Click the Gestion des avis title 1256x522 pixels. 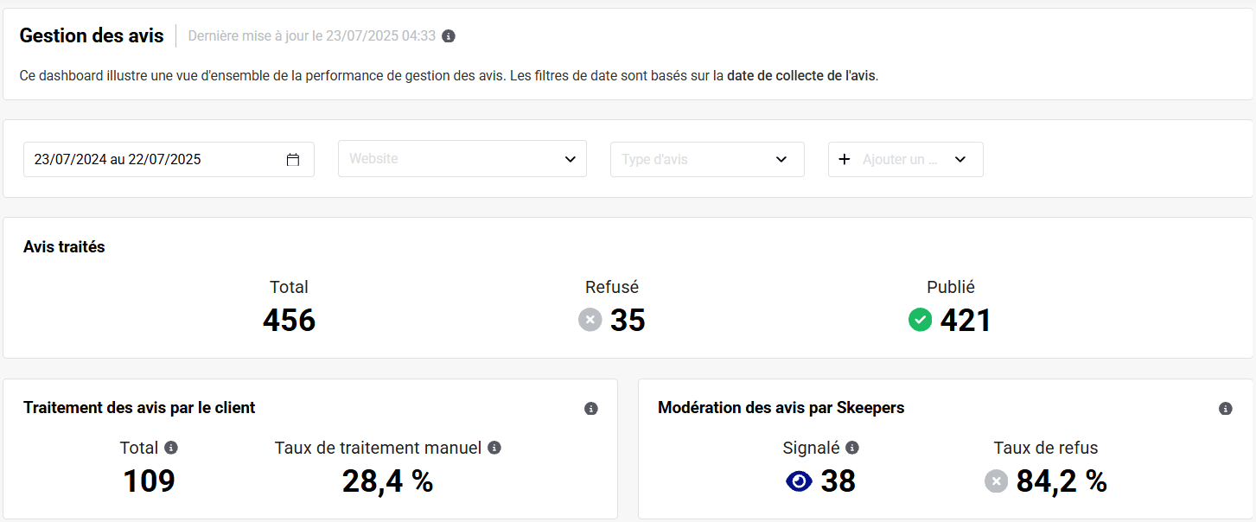(92, 36)
